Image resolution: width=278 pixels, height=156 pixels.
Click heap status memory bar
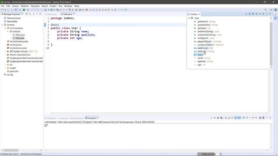coord(208,154)
